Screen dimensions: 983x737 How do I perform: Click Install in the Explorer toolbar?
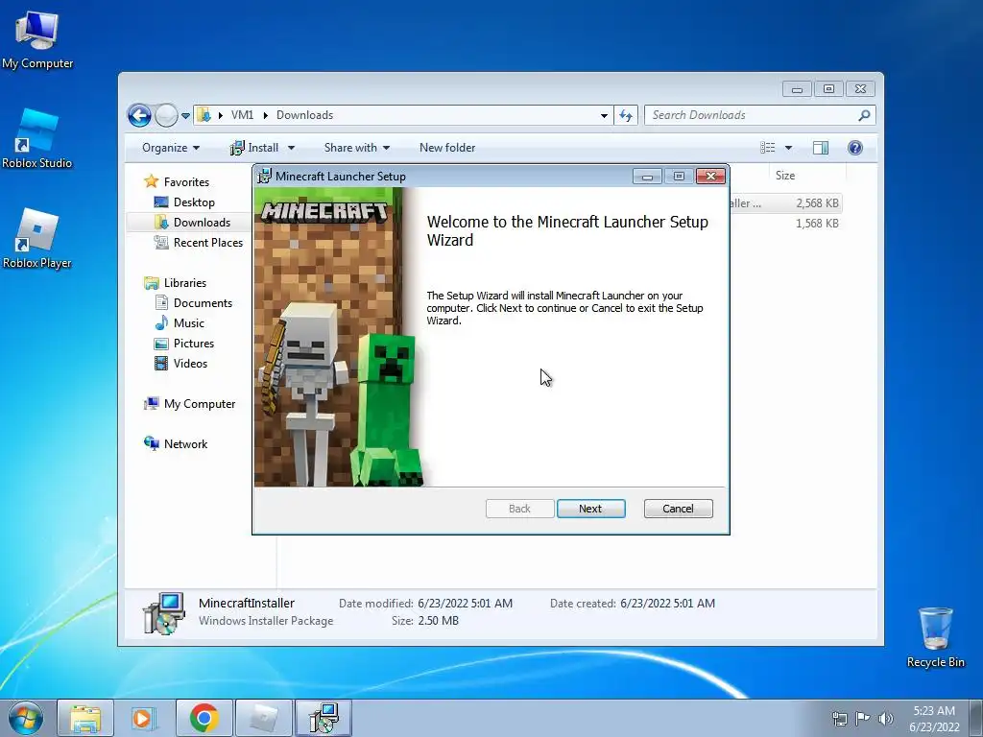pos(254,148)
